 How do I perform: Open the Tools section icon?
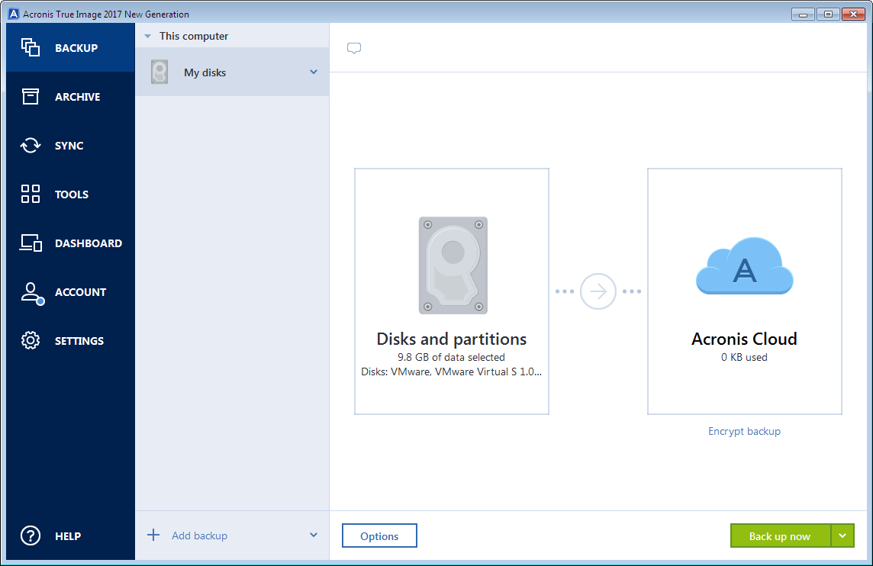pyautogui.click(x=31, y=194)
